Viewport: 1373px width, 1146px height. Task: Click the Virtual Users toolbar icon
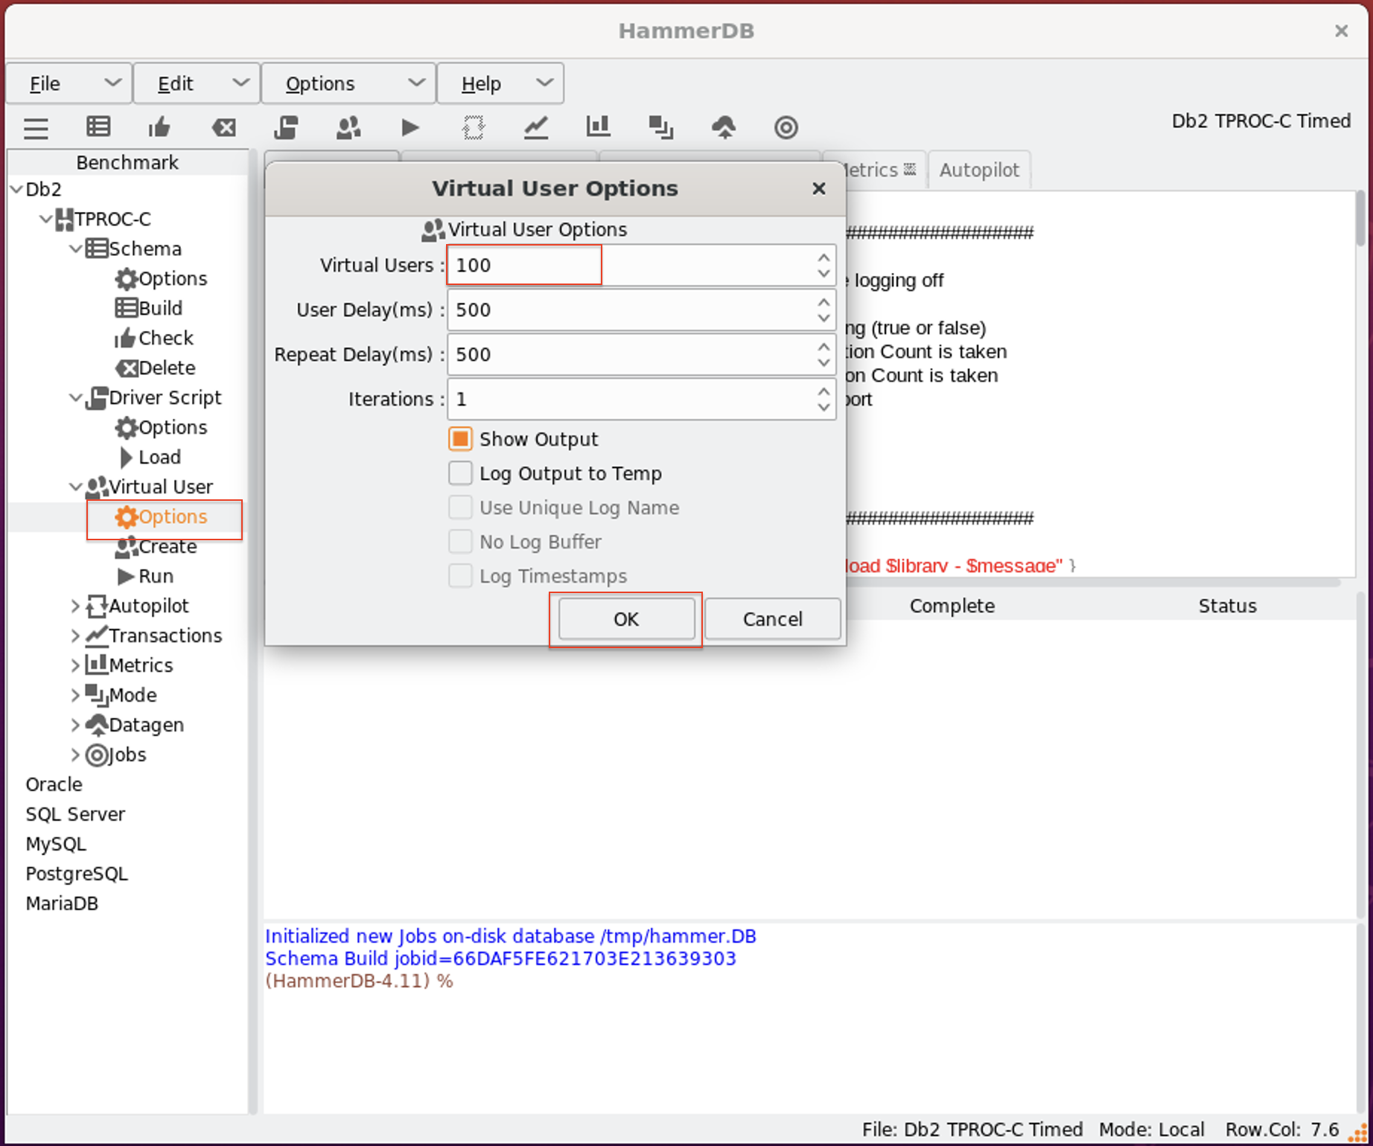(348, 127)
